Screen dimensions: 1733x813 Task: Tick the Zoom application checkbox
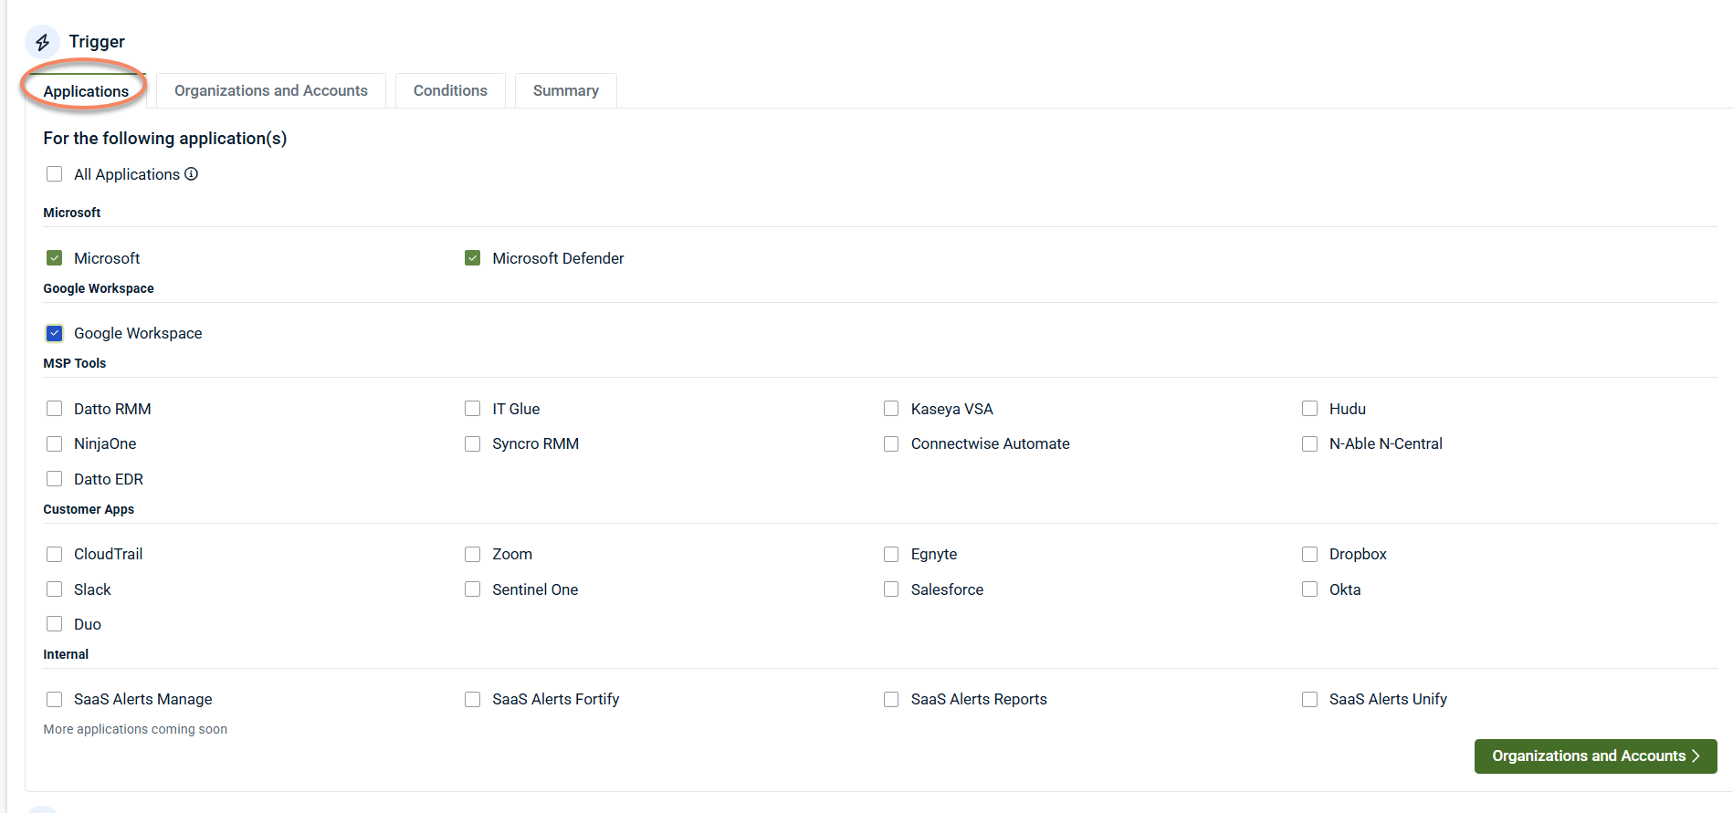click(473, 555)
